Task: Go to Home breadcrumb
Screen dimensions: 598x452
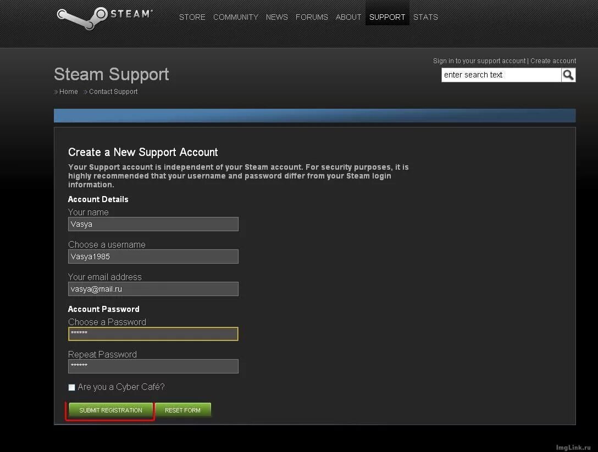Action: pyautogui.click(x=68, y=92)
